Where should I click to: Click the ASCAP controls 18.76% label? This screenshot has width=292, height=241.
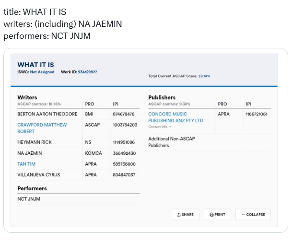39,104
